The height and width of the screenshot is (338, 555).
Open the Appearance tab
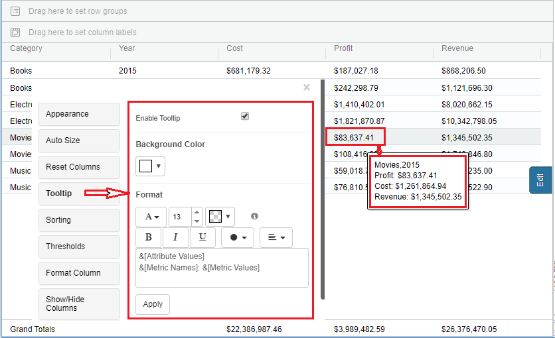point(79,114)
